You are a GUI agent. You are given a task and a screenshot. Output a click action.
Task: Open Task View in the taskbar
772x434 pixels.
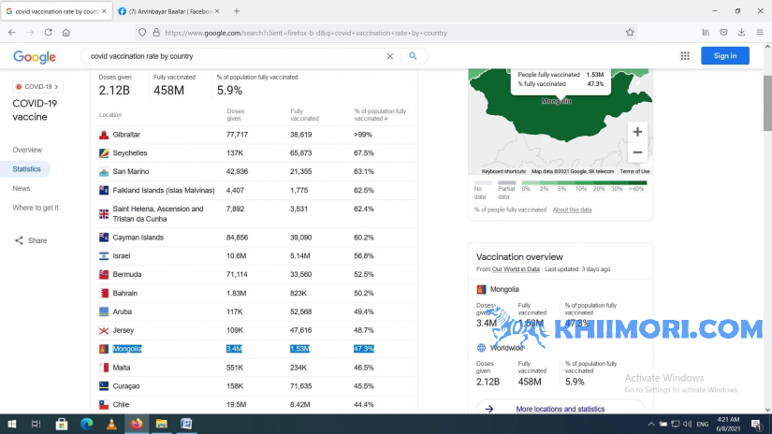point(36,424)
